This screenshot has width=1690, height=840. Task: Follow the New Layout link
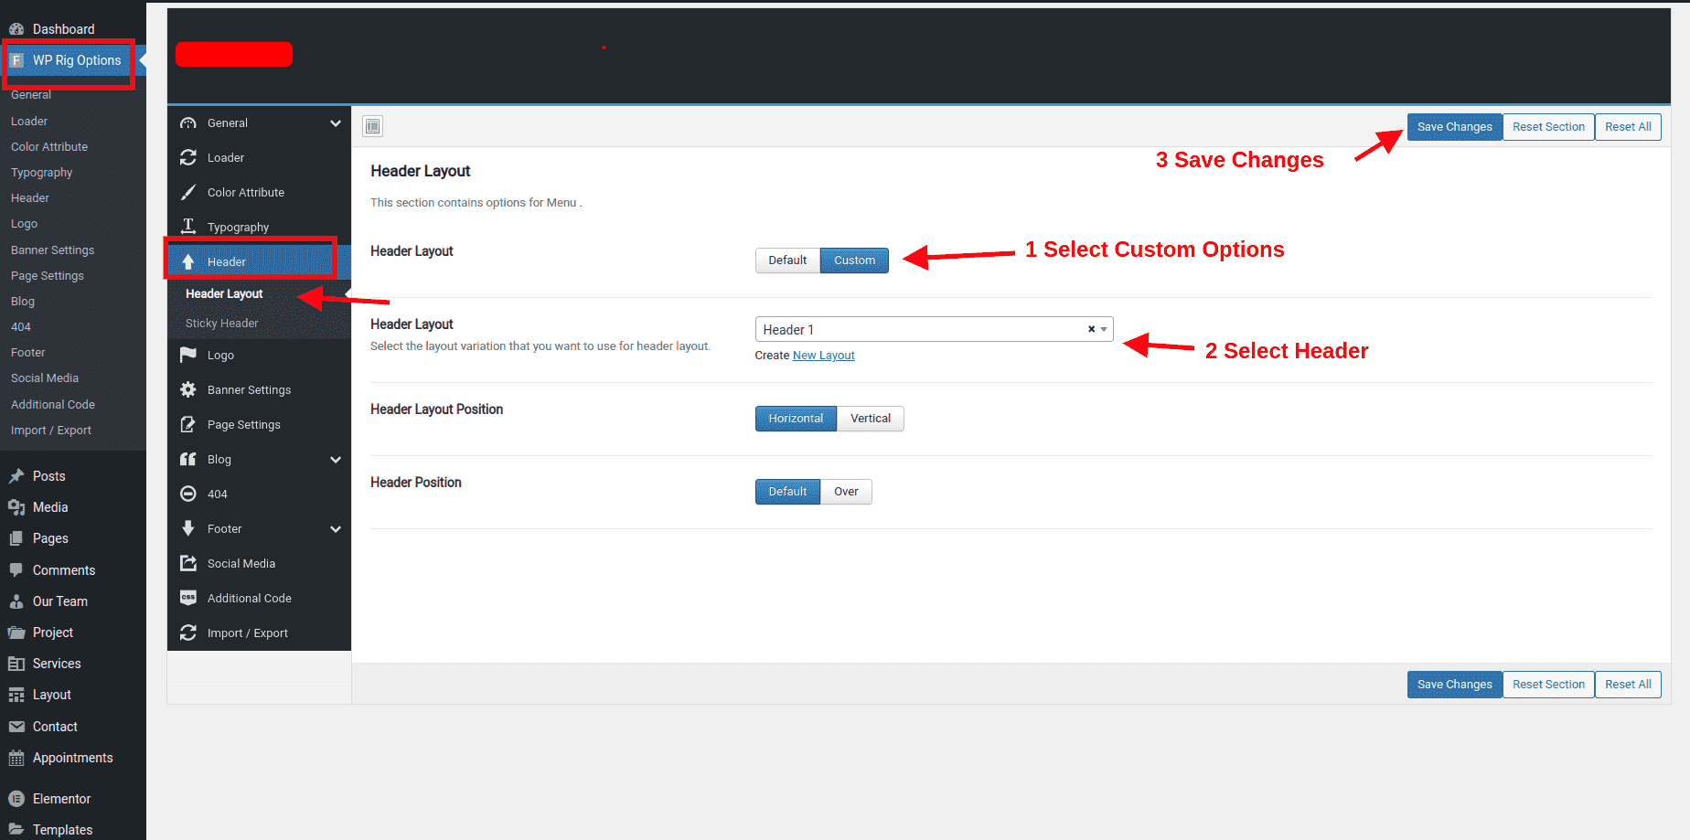823,356
